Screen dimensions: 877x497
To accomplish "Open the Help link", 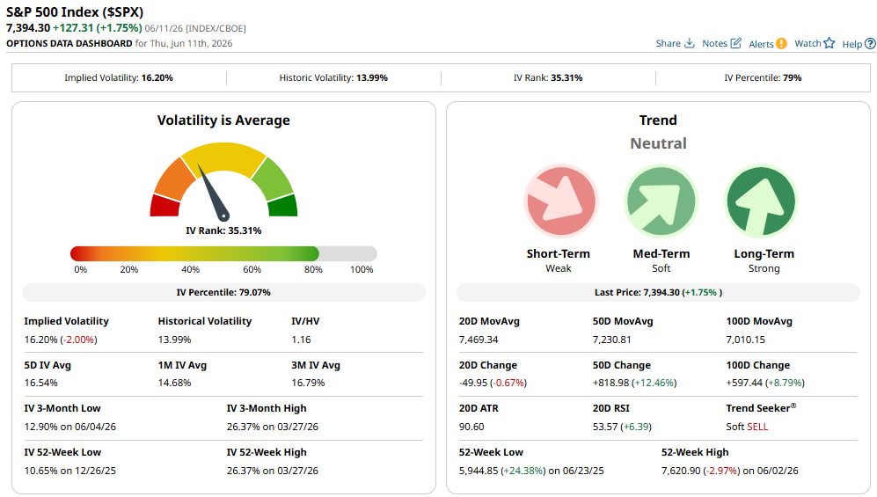I will pyautogui.click(x=851, y=44).
